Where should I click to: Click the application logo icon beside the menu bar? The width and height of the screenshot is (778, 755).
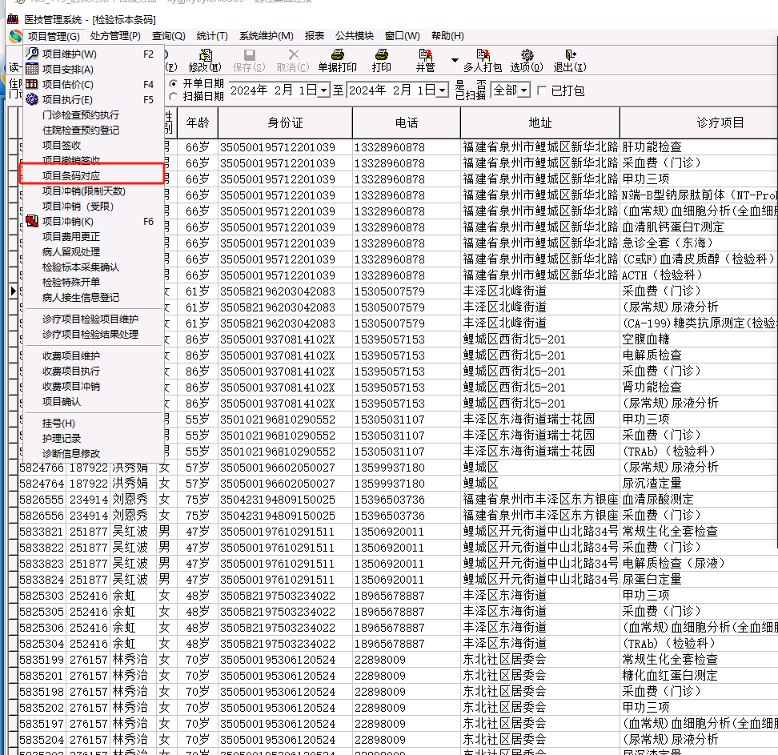point(15,36)
